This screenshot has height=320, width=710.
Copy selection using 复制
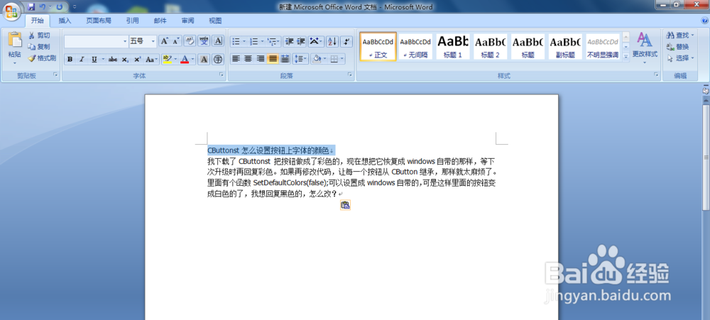[39, 47]
